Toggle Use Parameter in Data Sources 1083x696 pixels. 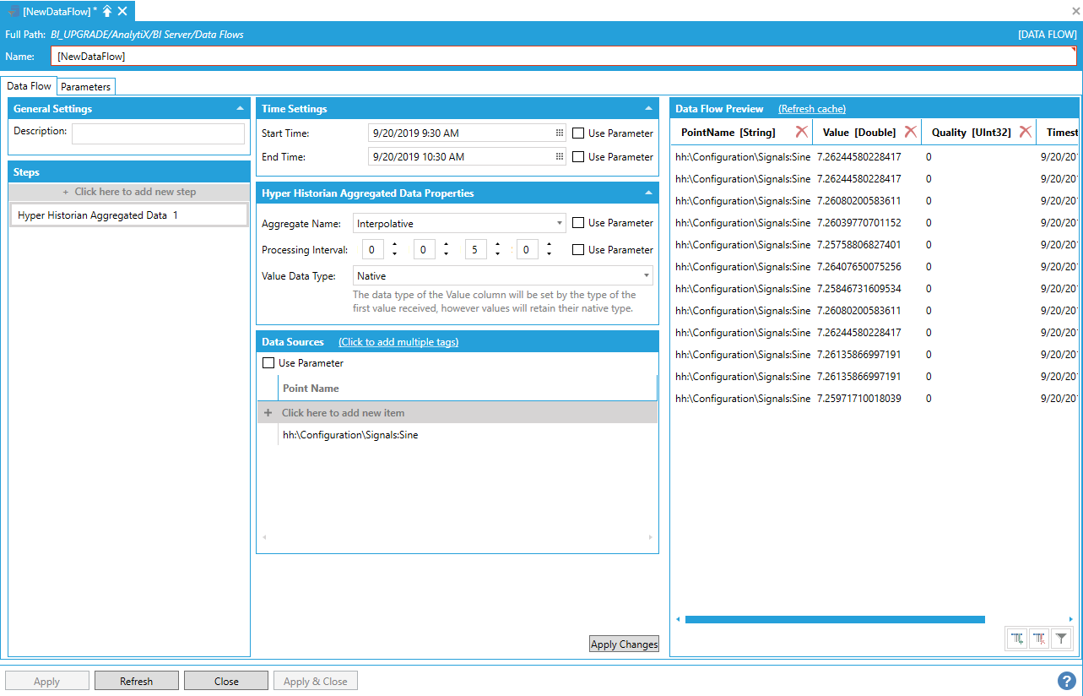268,363
